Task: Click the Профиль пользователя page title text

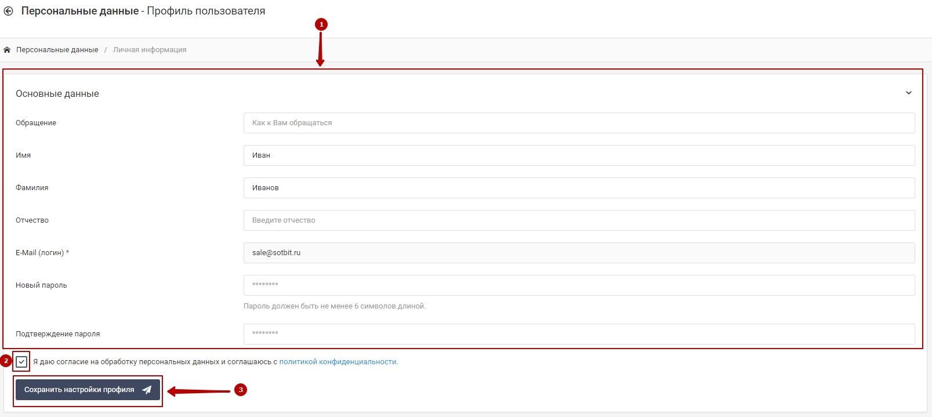Action: coord(206,11)
